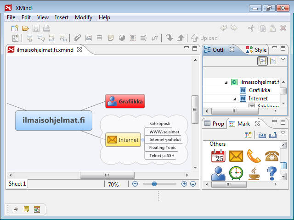
Task: Click the Insert image icon
Action: click(89, 38)
